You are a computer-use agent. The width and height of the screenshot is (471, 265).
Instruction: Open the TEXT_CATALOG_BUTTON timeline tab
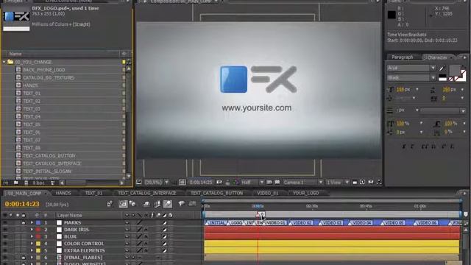click(x=216, y=193)
